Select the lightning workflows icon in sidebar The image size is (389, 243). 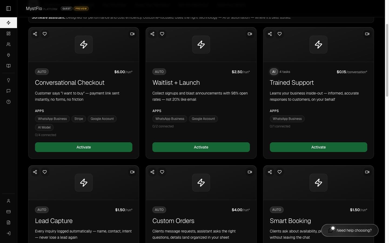pyautogui.click(x=8, y=22)
